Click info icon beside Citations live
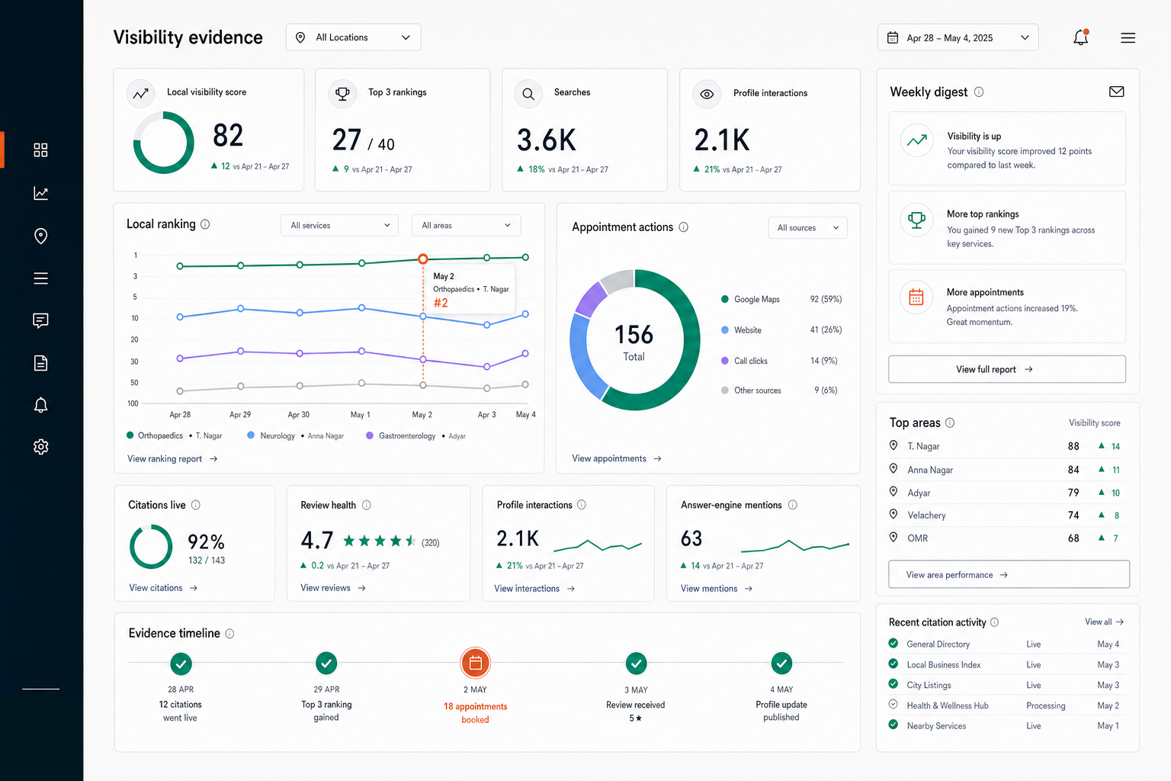The image size is (1171, 781). 196,505
